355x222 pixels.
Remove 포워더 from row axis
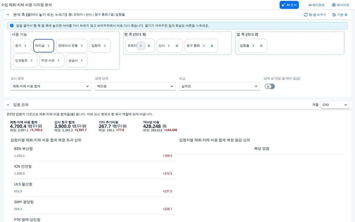pos(149,46)
